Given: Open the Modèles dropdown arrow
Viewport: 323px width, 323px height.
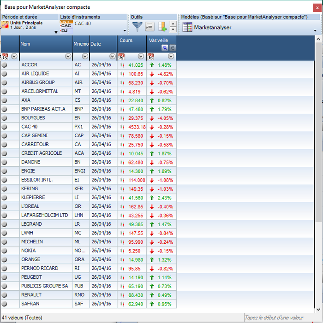Looking at the screenshot, I should point(315,31).
